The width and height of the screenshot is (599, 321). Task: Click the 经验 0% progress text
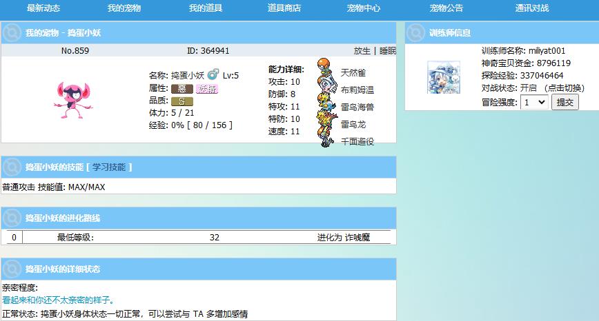tap(190, 125)
